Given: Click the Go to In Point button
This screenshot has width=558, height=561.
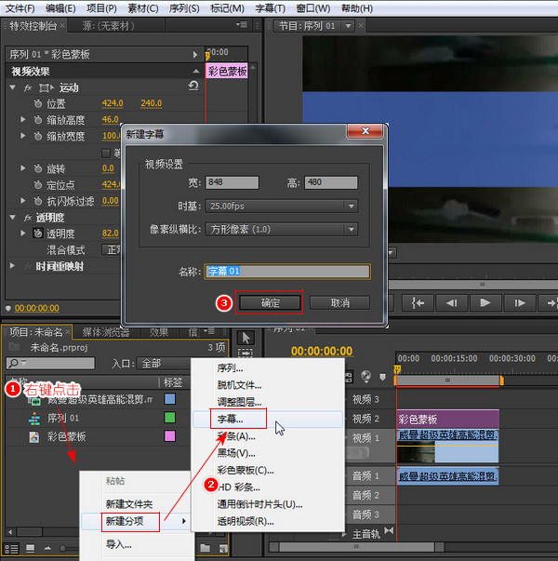Looking at the screenshot, I should tap(418, 303).
